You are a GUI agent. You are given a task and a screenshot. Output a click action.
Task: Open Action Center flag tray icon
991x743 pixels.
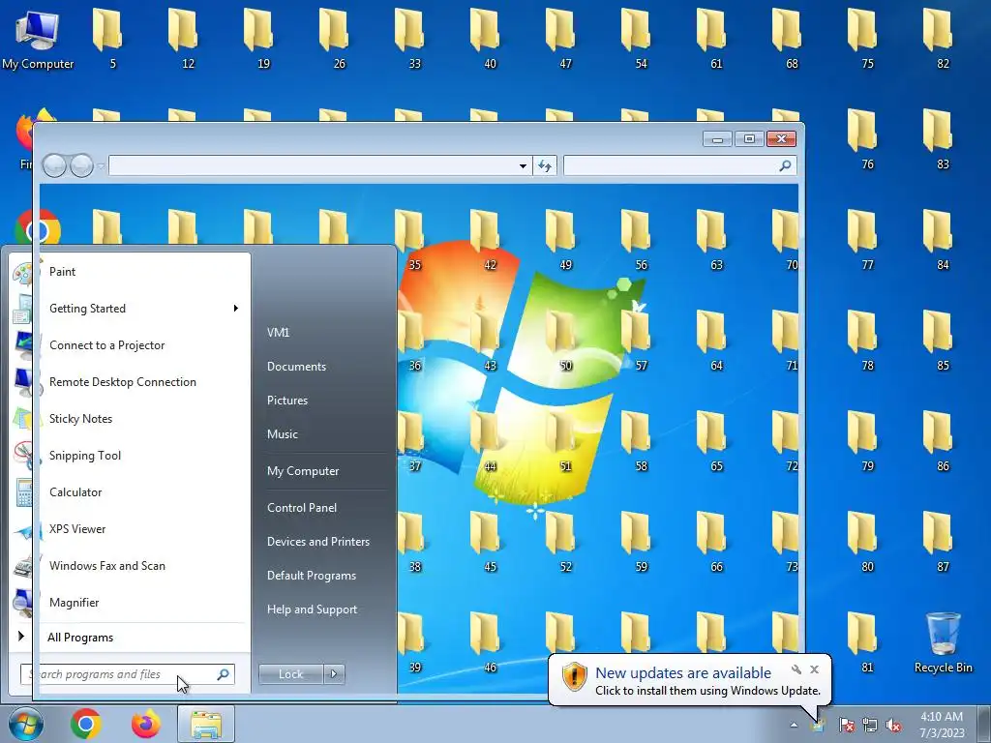coord(846,726)
